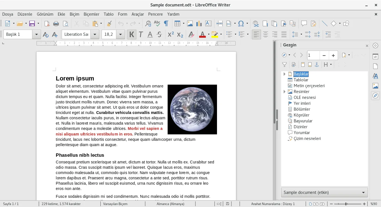This screenshot has width=381, height=207.
Task: Export the document directly as PDF
Action: [47, 23]
